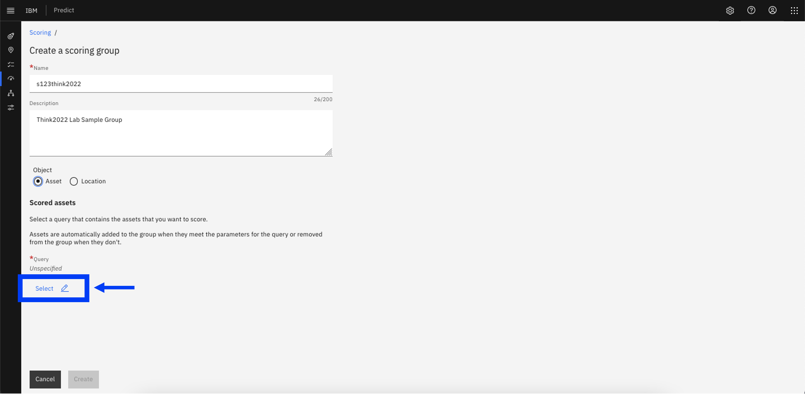Open the hamburger menu top-left
805x394 pixels.
(10, 10)
